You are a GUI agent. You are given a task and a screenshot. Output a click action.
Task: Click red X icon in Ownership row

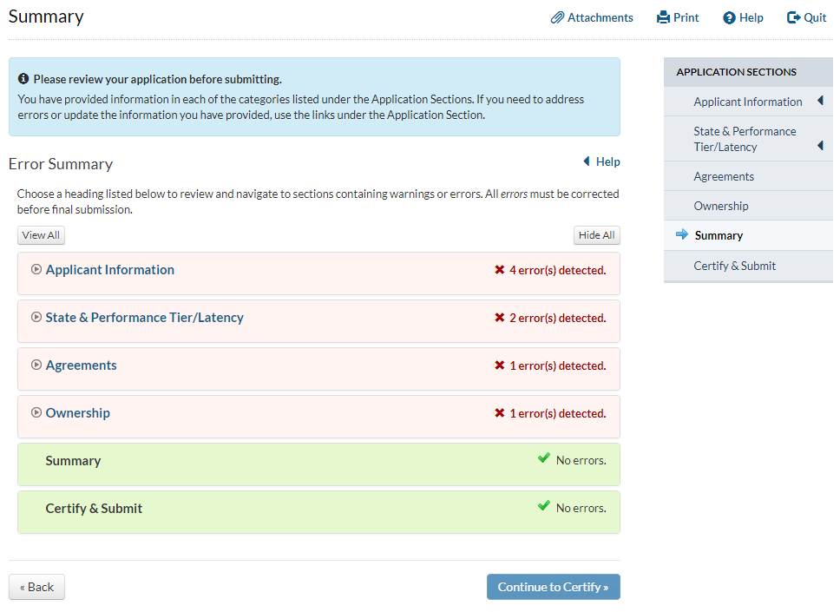(499, 413)
